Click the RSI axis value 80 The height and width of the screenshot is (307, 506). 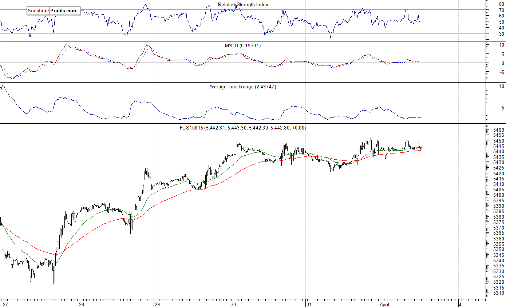pyautogui.click(x=502, y=4)
